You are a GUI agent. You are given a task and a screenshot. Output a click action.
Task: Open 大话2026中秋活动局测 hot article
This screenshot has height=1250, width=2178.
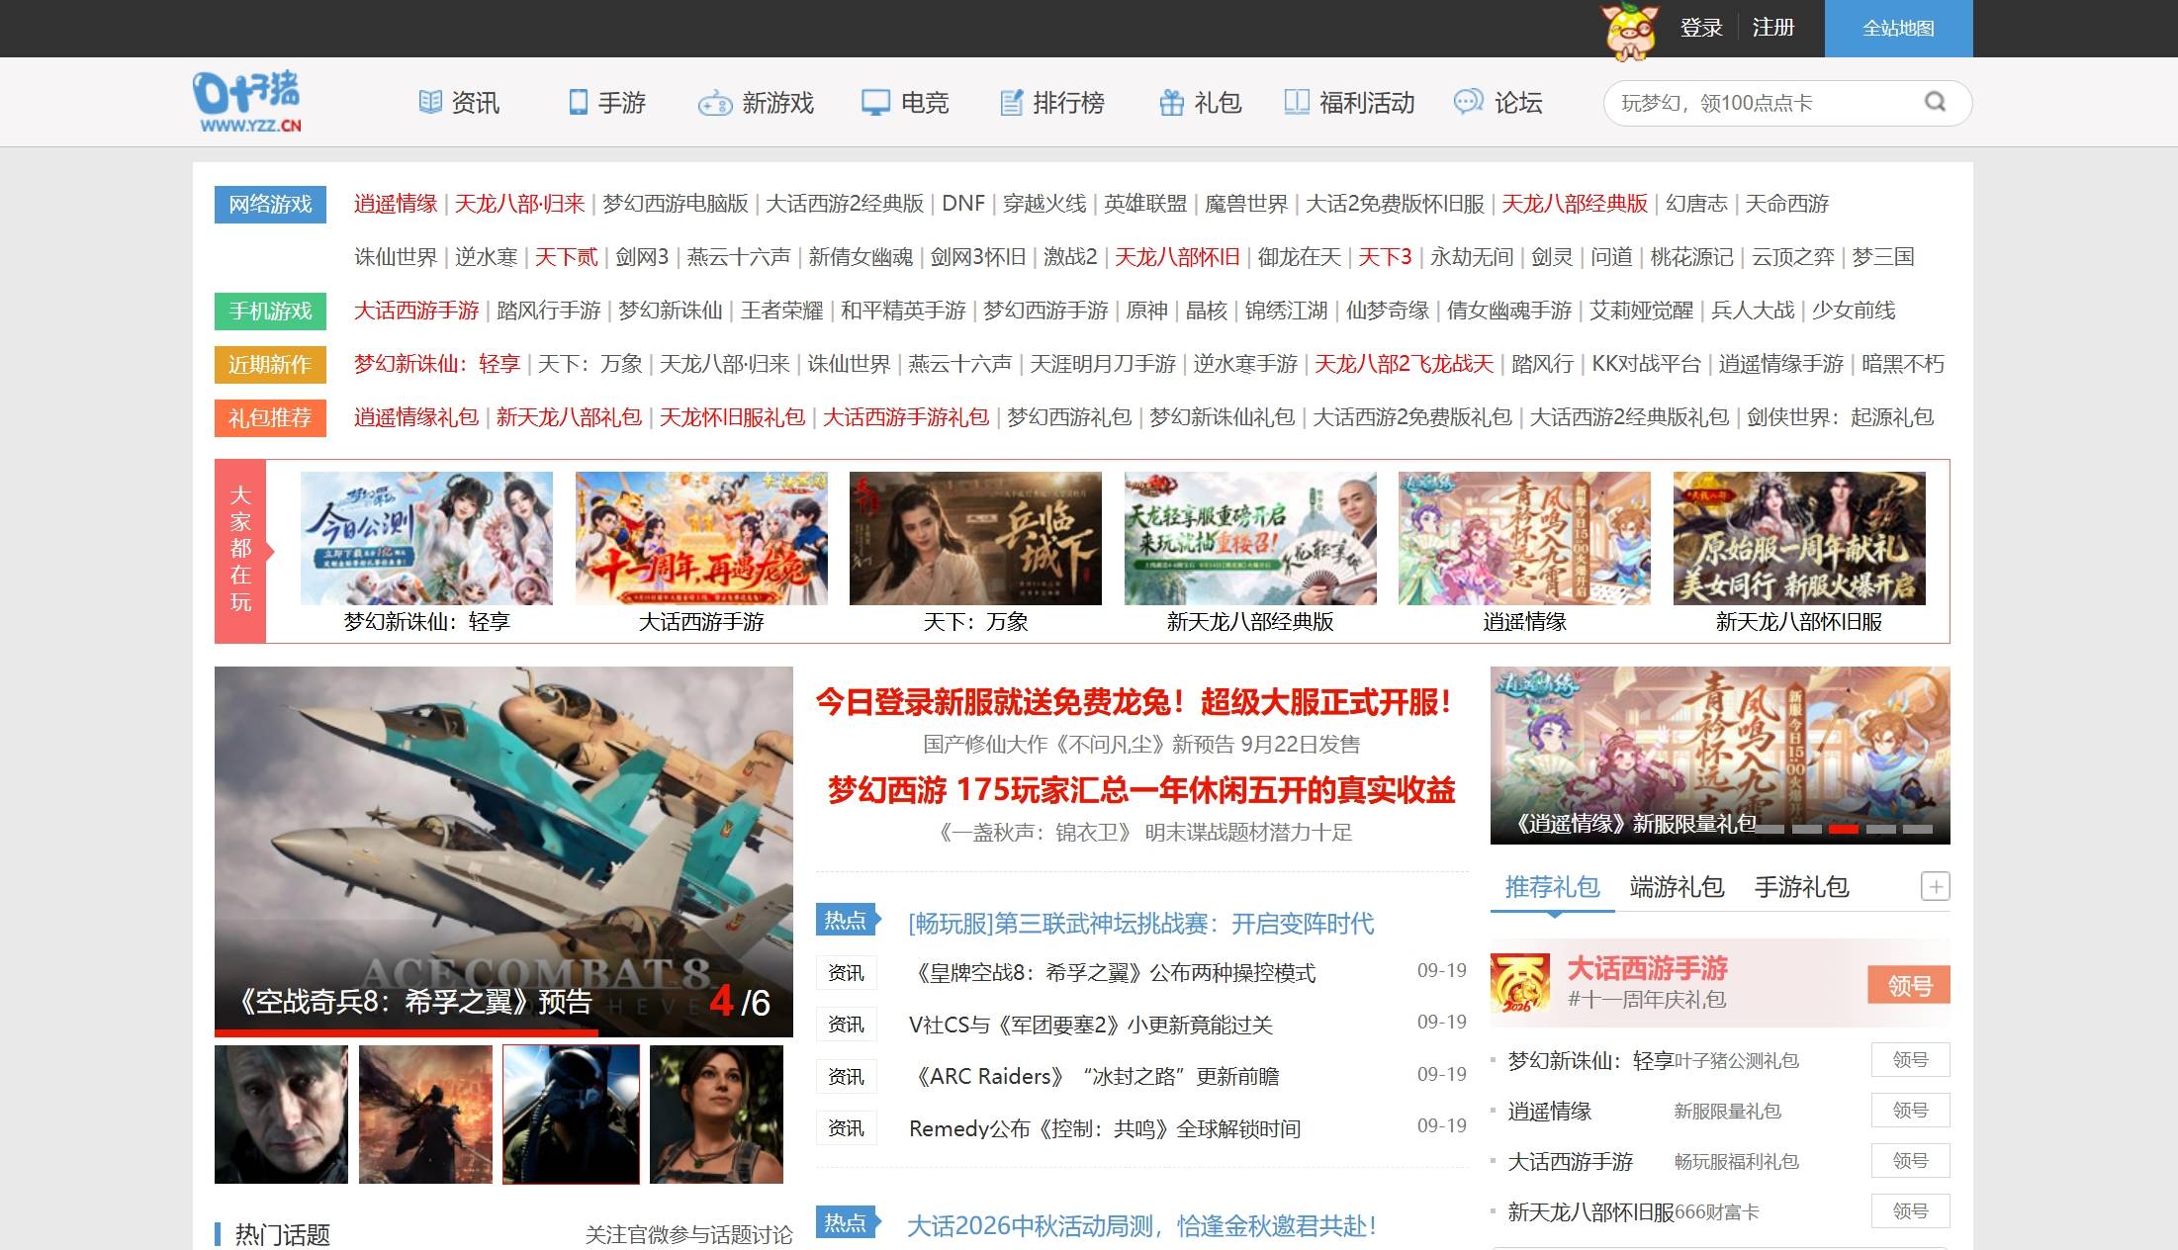(1141, 1226)
